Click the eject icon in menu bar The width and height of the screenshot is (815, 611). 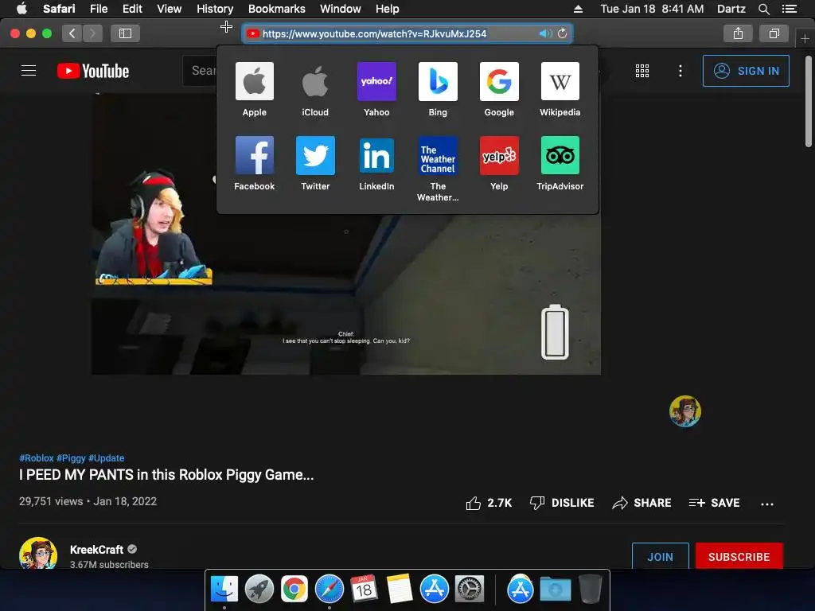click(578, 9)
